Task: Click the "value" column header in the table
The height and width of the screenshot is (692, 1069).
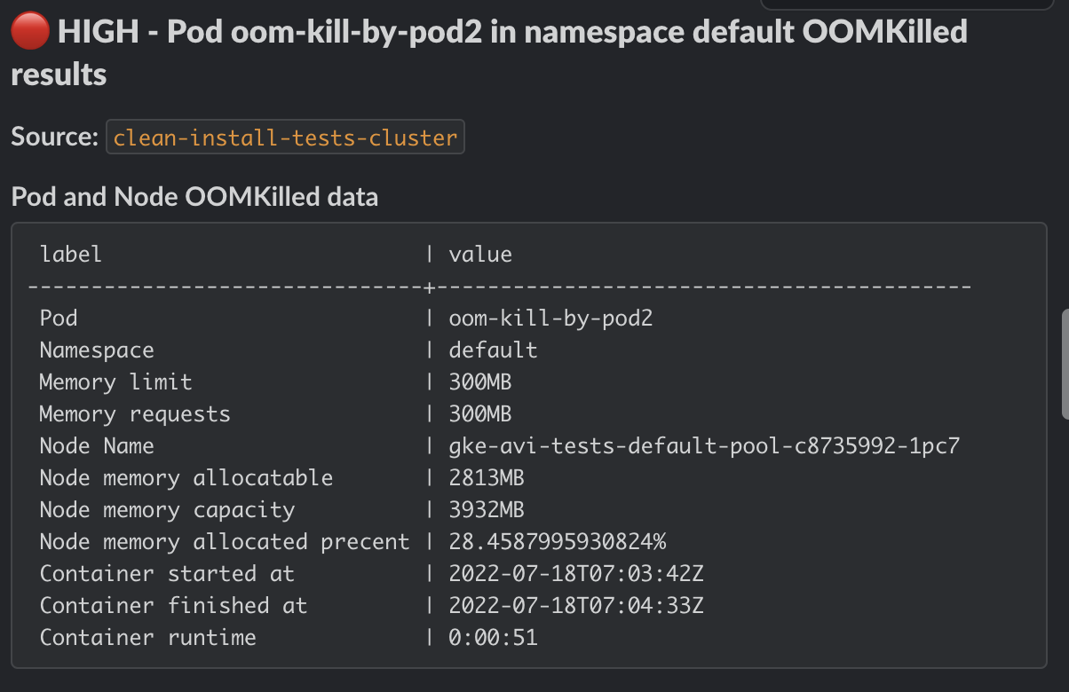Action: (480, 255)
